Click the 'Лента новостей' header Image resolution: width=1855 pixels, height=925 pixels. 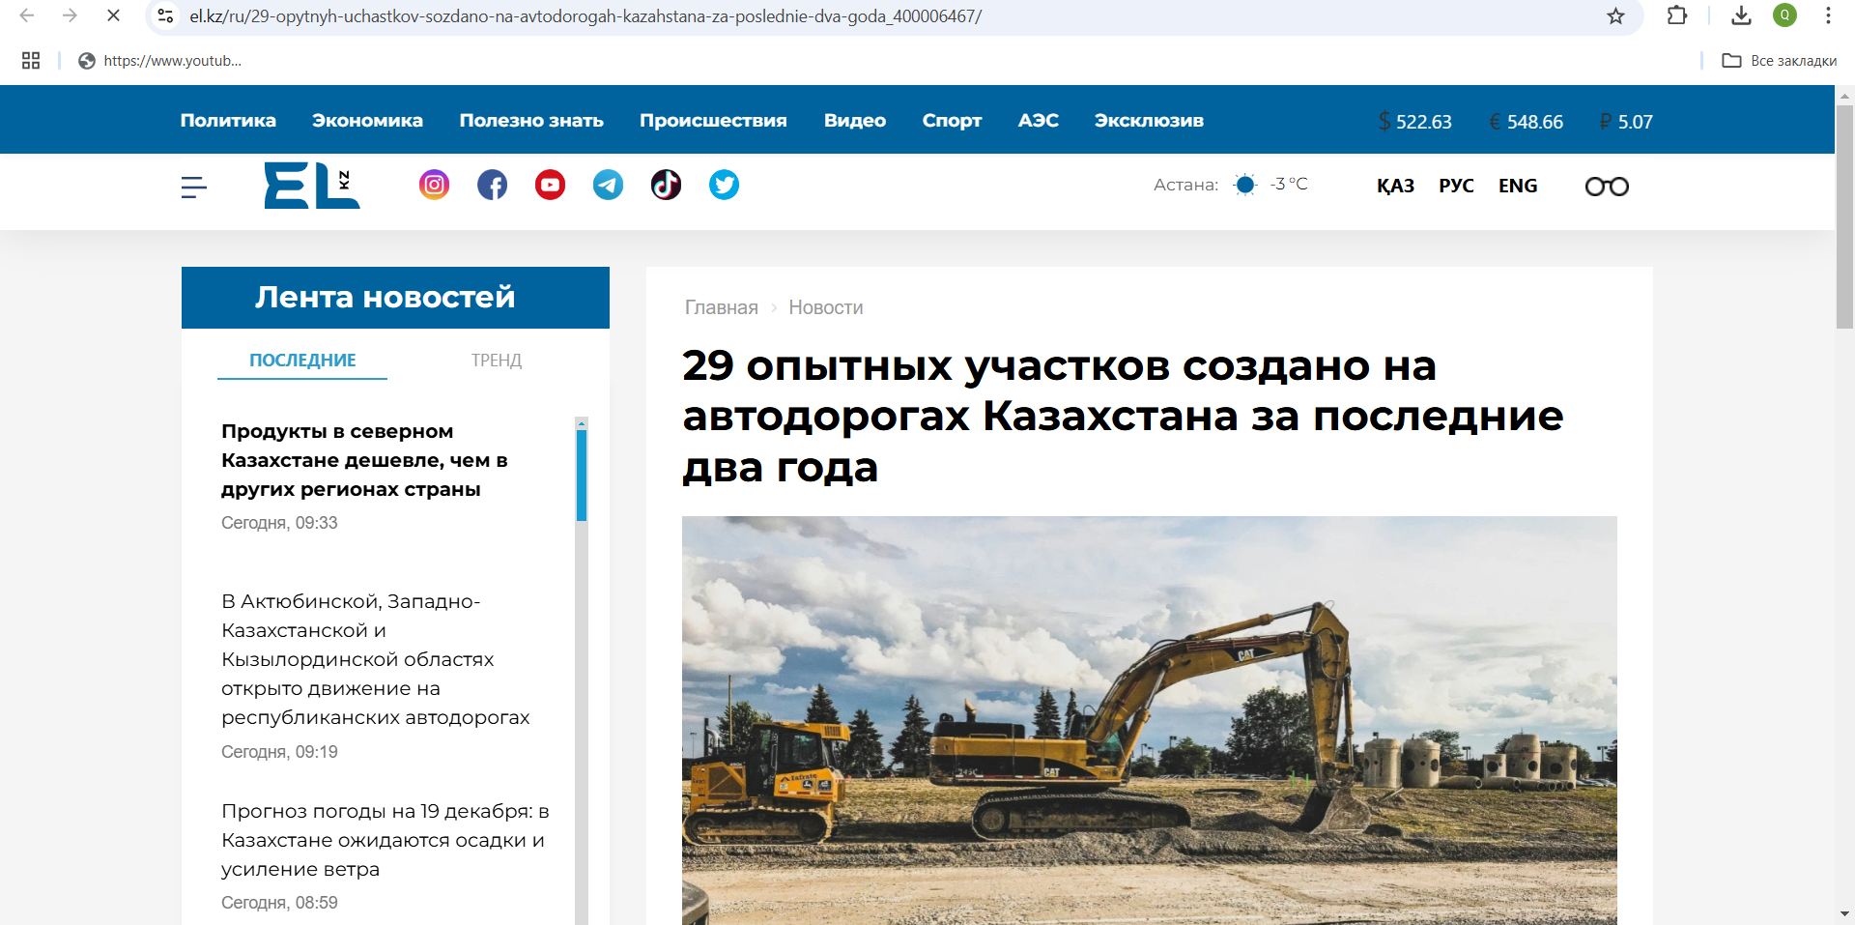click(395, 298)
